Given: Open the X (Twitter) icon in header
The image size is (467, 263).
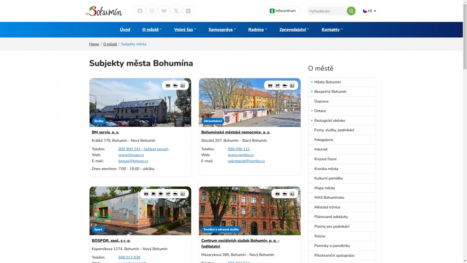Looking at the screenshot, I should tap(176, 11).
